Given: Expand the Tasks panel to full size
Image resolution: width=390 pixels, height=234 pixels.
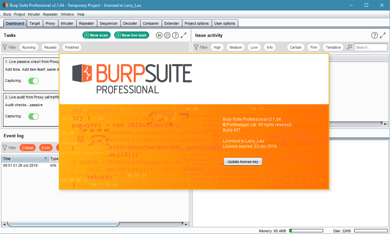Looking at the screenshot, I should tap(184, 36).
